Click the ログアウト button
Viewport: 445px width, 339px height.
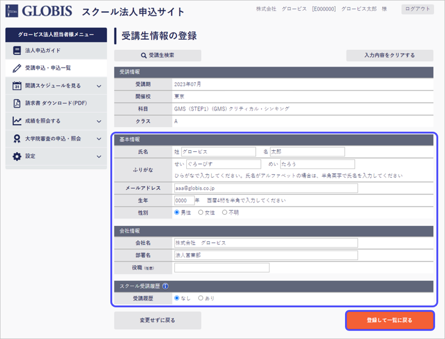point(417,9)
